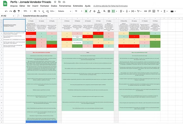The height and width of the screenshot is (124, 183).
Task: Open input tools keyboard icon
Action: click(x=173, y=11)
